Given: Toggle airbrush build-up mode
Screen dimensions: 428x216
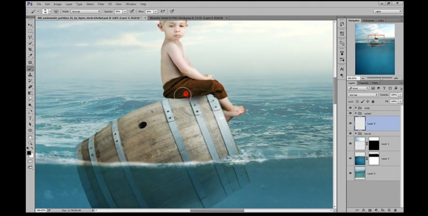Looking at the screenshot, I should click(163, 11).
